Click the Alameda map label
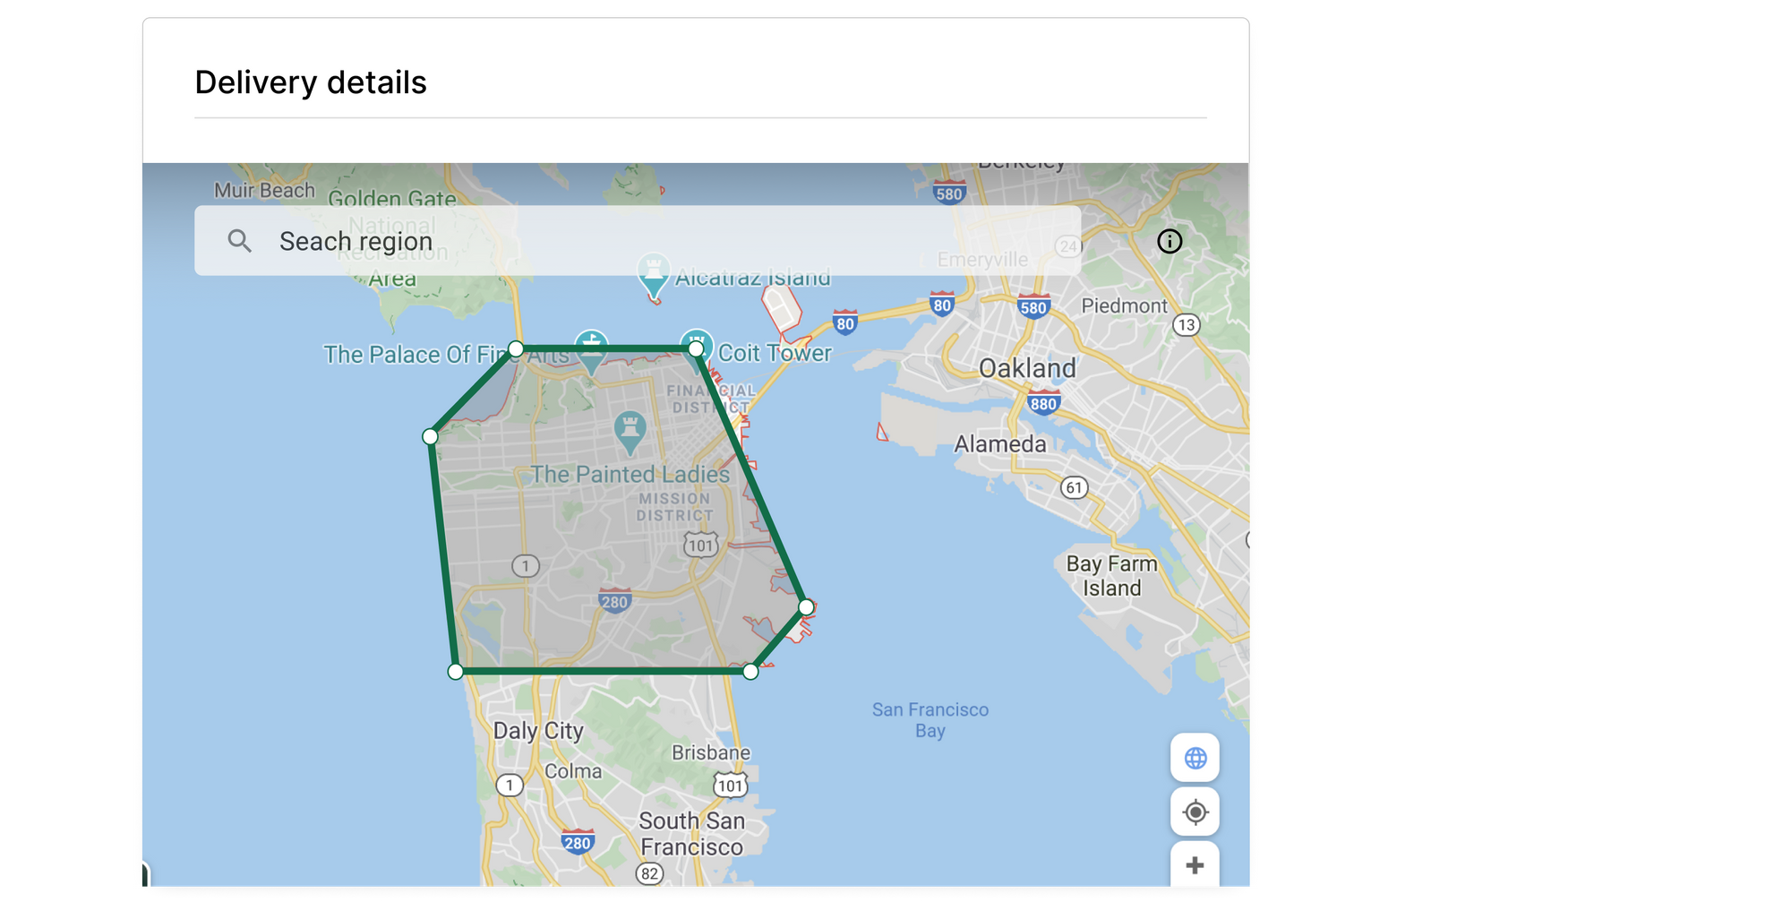 pyautogui.click(x=999, y=444)
